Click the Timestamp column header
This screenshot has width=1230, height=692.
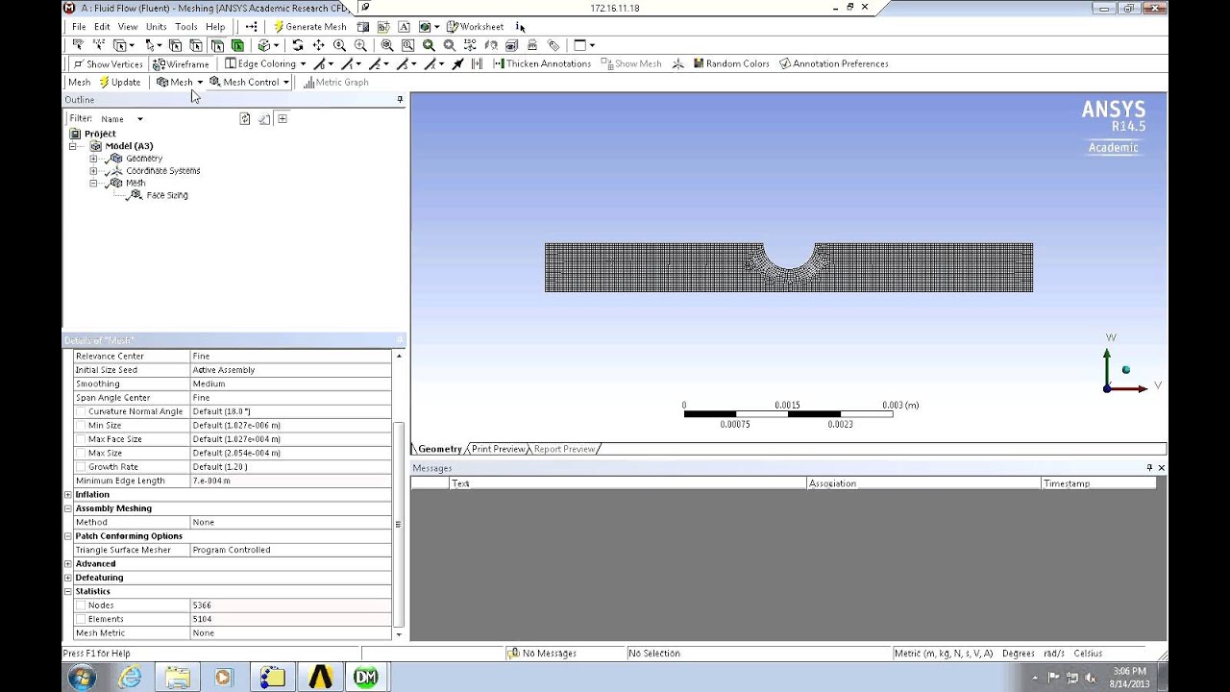click(x=1098, y=483)
